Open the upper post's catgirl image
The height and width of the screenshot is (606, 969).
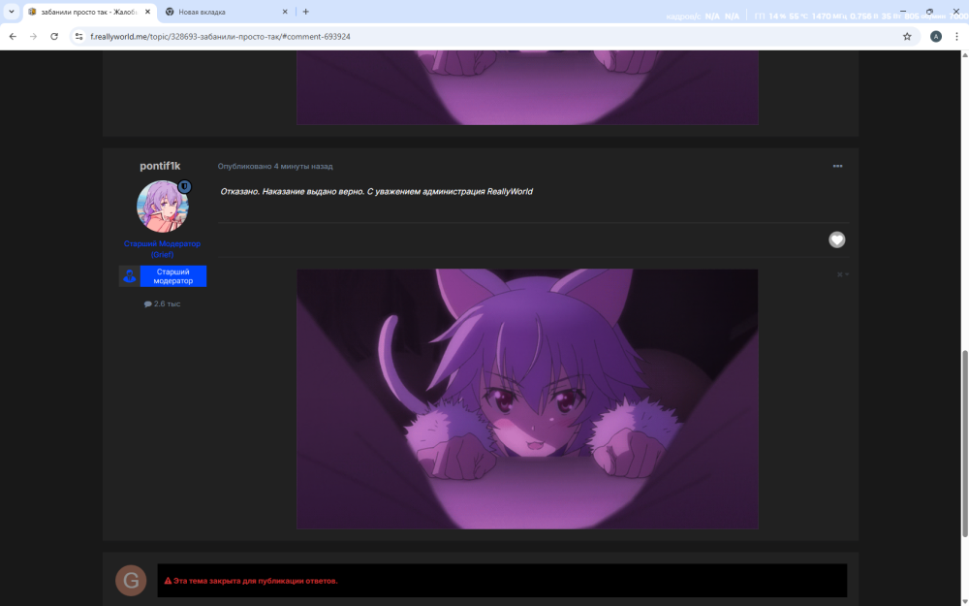click(527, 87)
